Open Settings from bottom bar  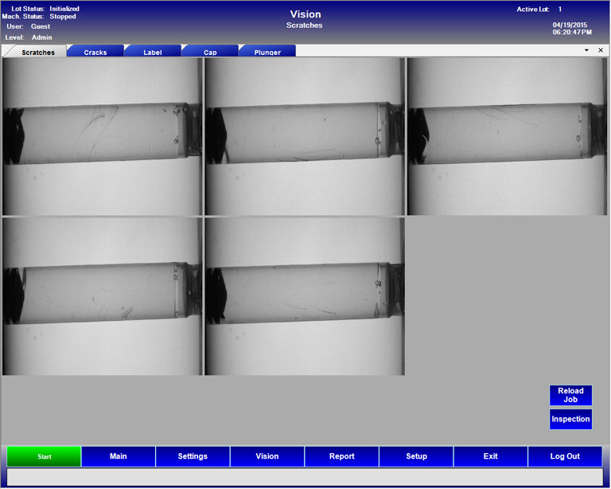click(193, 456)
